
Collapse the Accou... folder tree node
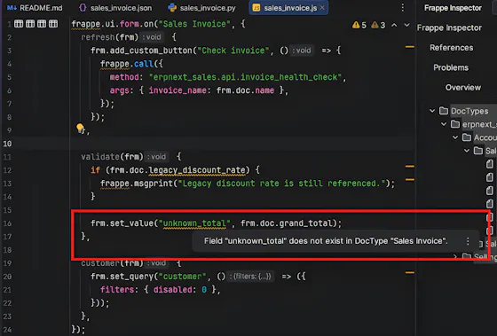(x=455, y=137)
